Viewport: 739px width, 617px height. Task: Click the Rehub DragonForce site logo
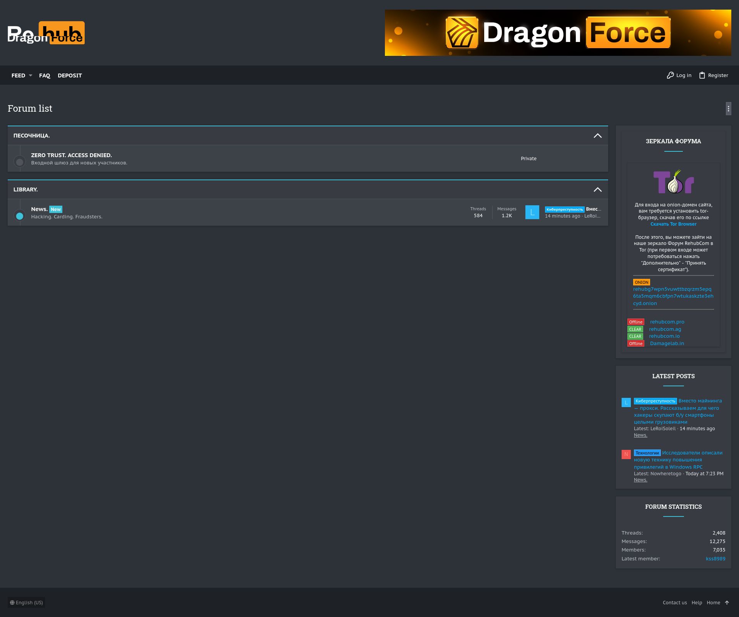(46, 33)
